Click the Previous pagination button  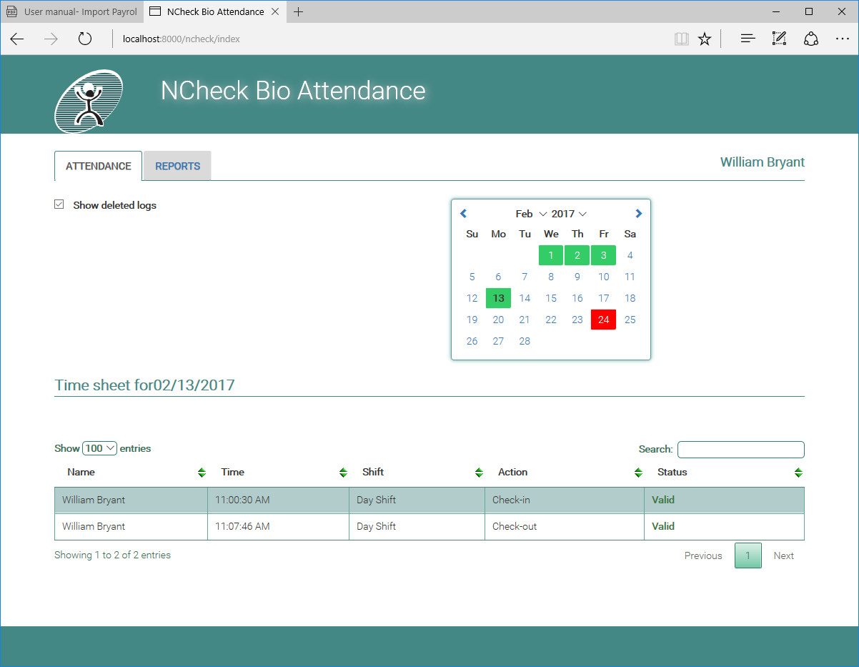(x=702, y=555)
